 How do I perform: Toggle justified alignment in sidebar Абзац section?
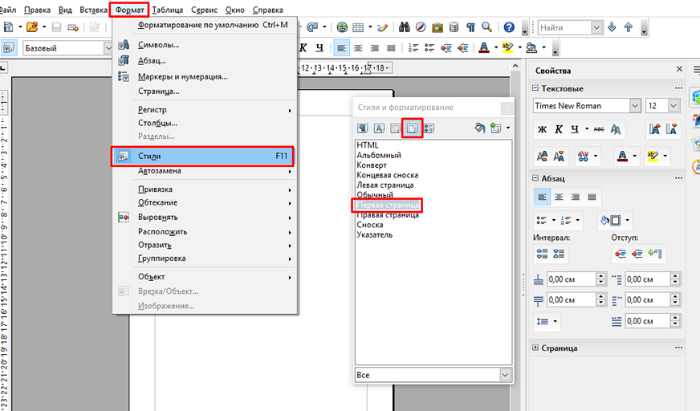[592, 197]
